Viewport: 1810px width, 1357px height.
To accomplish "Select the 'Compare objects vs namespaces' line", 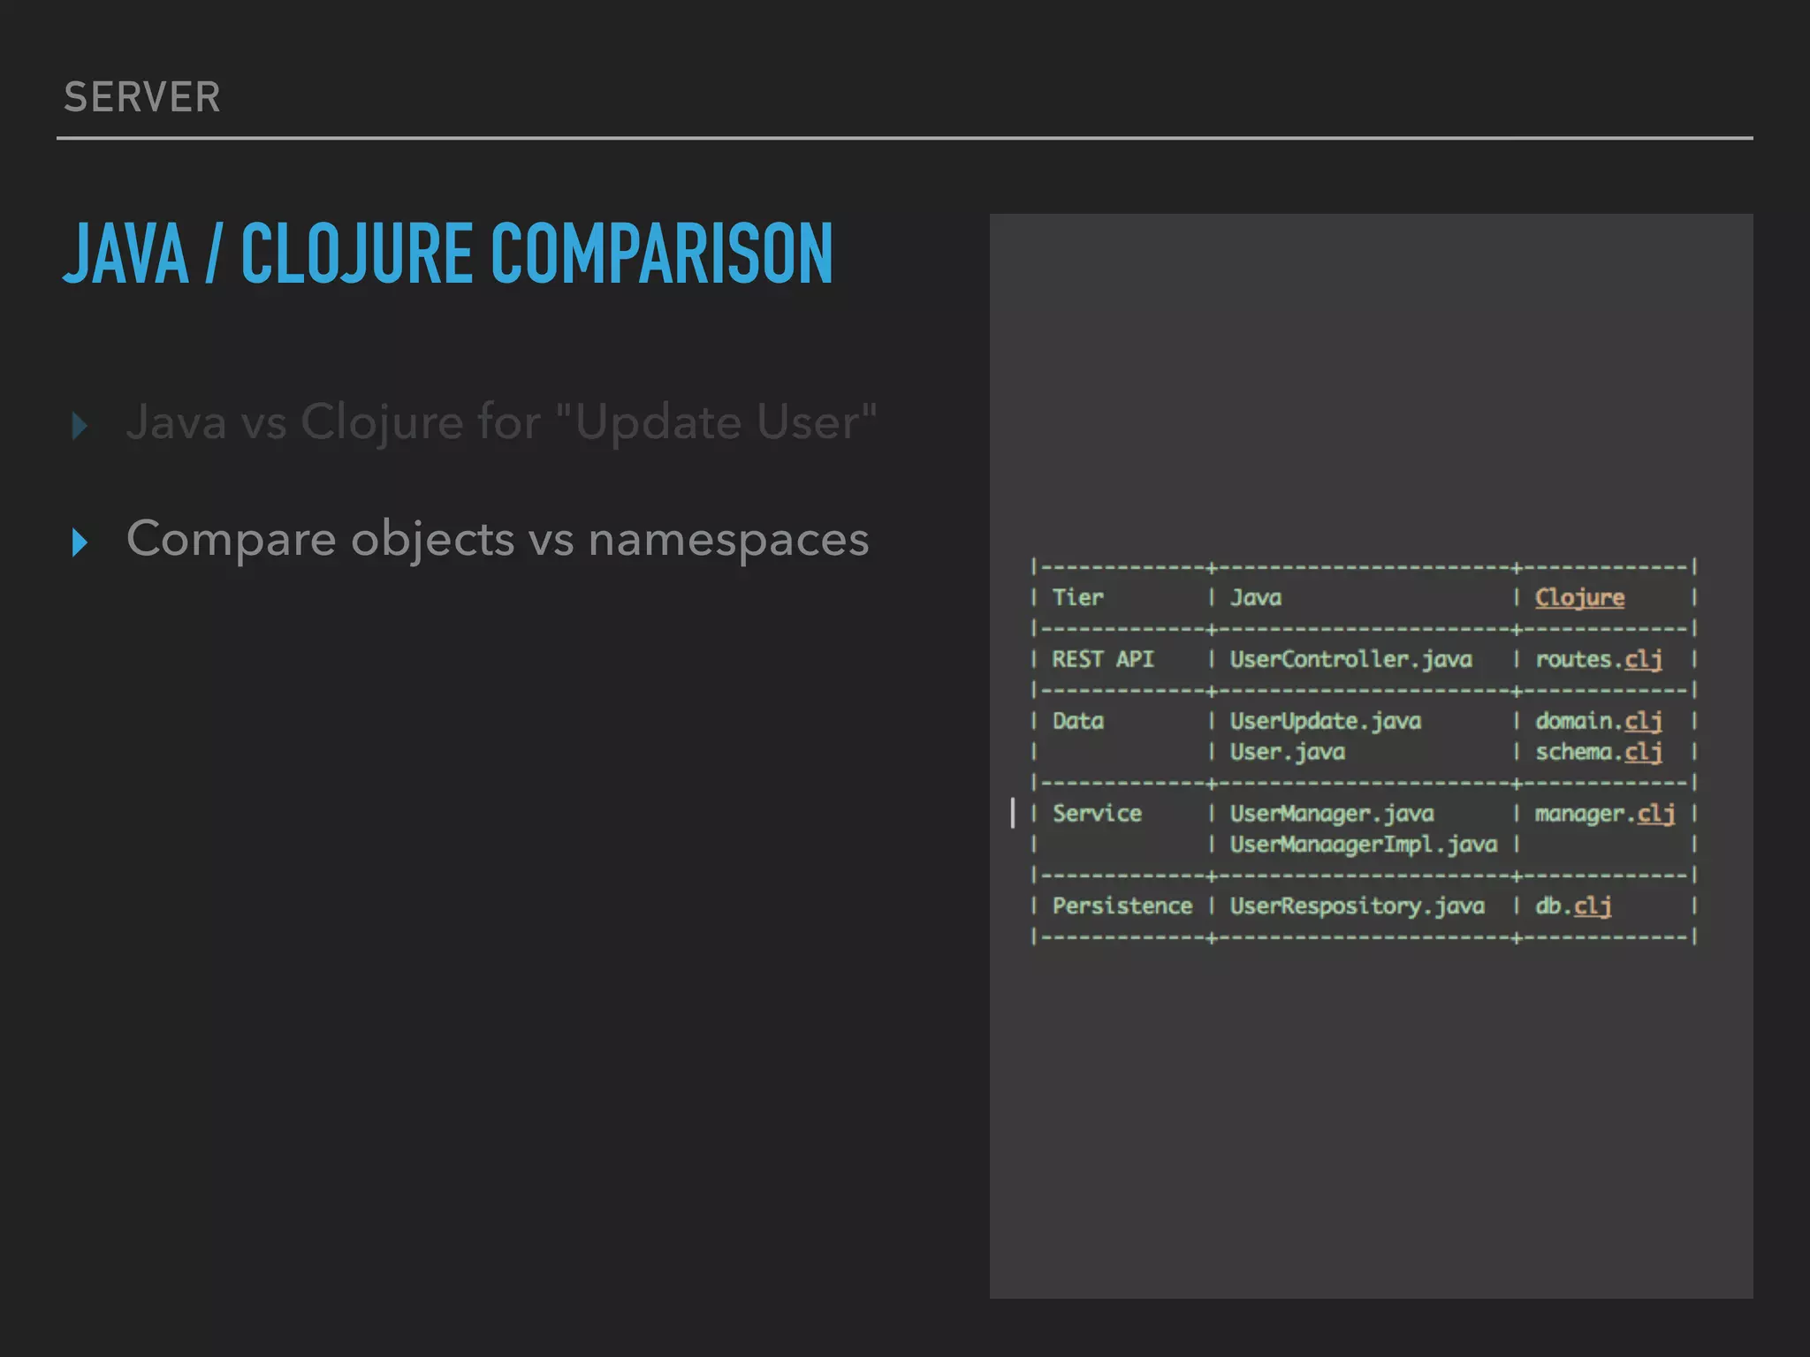I will point(498,540).
